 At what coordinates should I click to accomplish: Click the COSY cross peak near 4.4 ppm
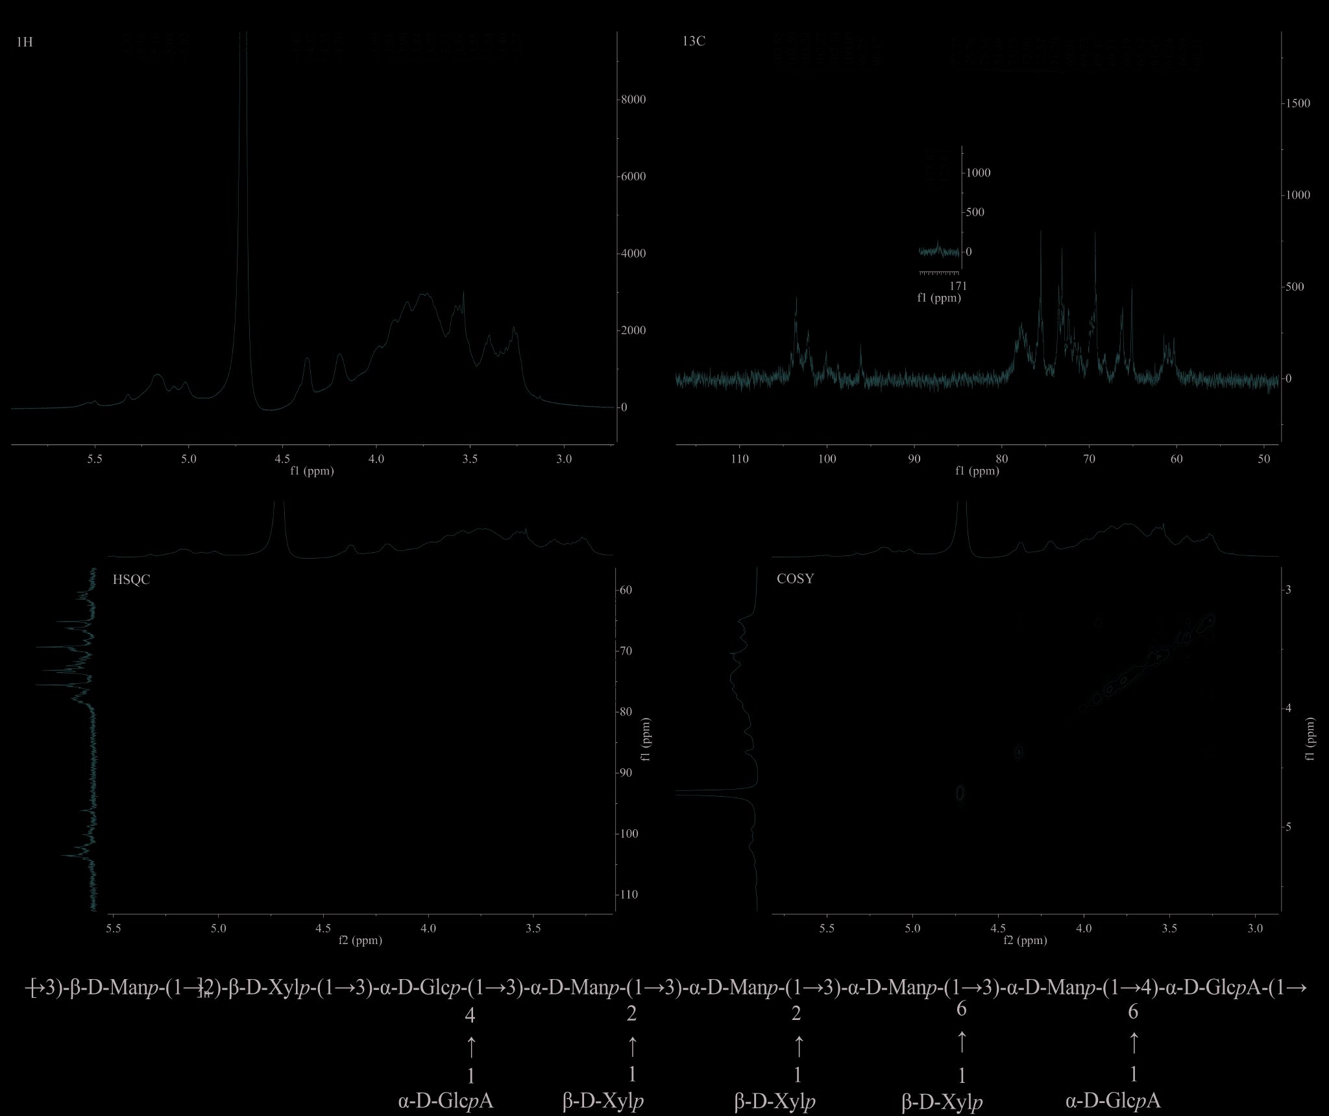(x=1019, y=752)
